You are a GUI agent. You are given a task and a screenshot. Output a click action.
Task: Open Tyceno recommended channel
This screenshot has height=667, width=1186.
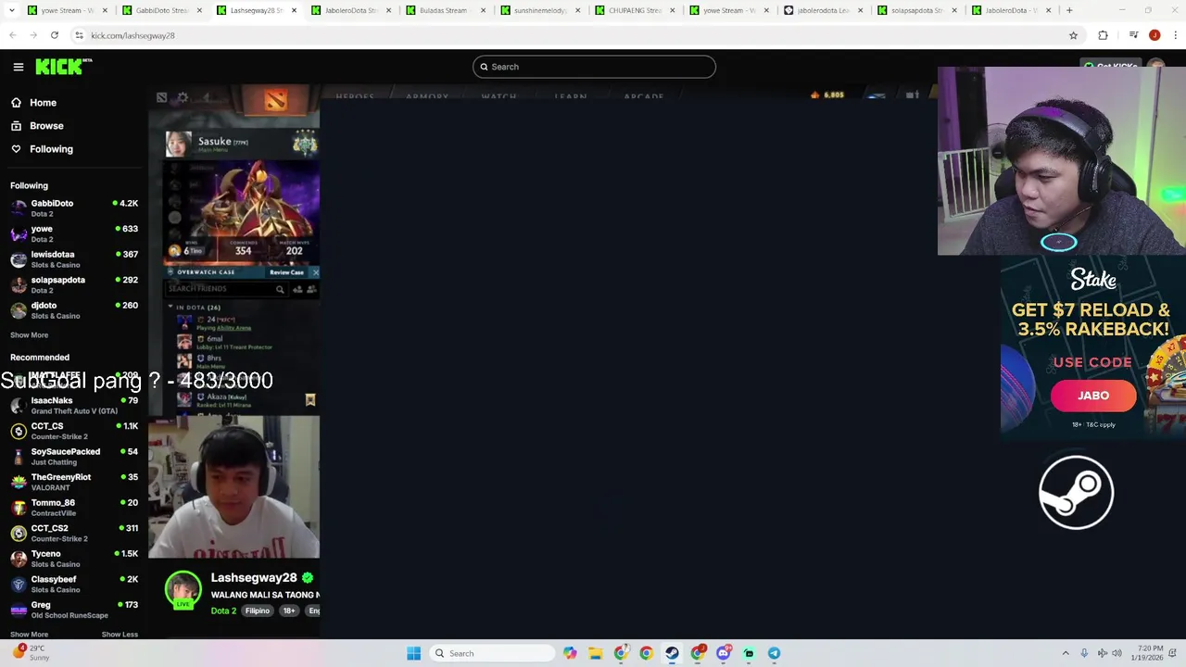click(74, 559)
